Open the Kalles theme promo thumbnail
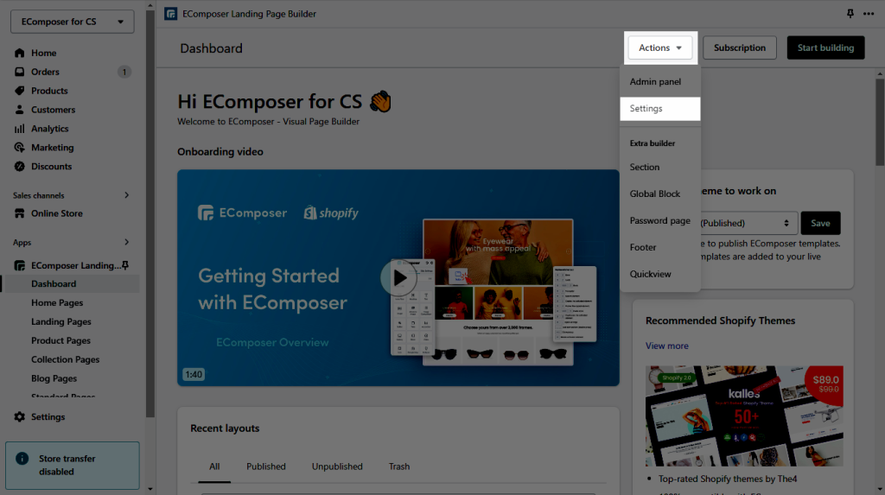 744,416
